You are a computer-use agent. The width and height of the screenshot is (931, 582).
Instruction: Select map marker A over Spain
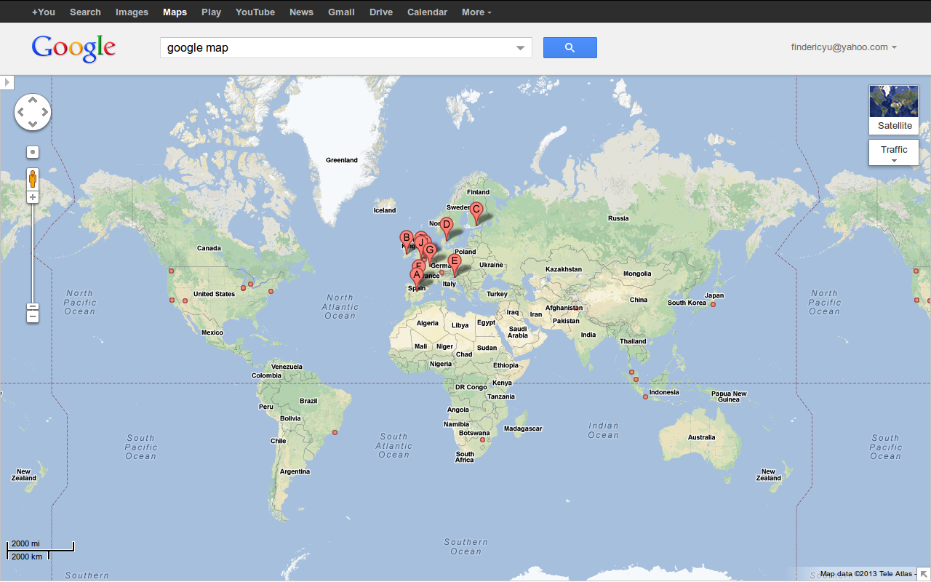click(x=417, y=276)
